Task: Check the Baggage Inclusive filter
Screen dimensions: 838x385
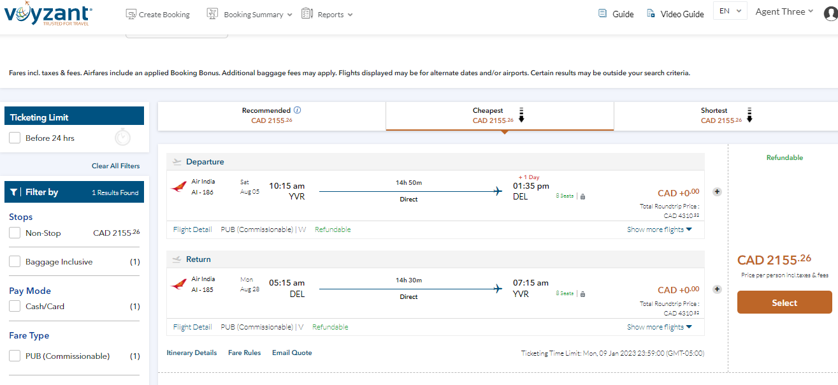Action: click(x=15, y=262)
